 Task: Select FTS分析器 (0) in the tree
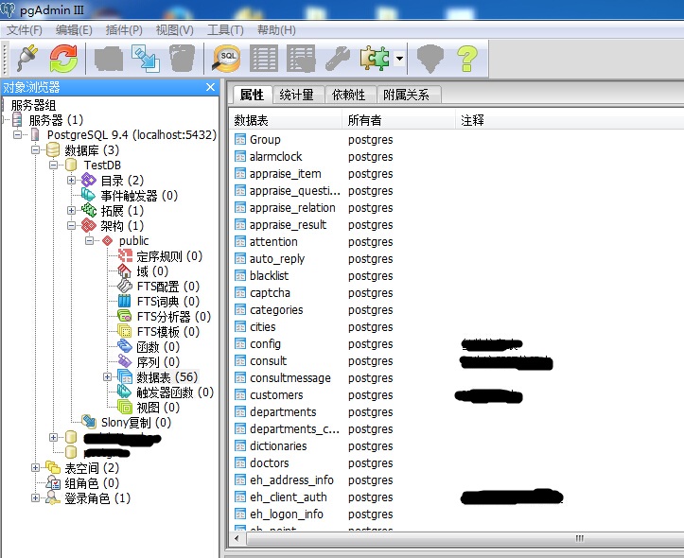(x=174, y=317)
